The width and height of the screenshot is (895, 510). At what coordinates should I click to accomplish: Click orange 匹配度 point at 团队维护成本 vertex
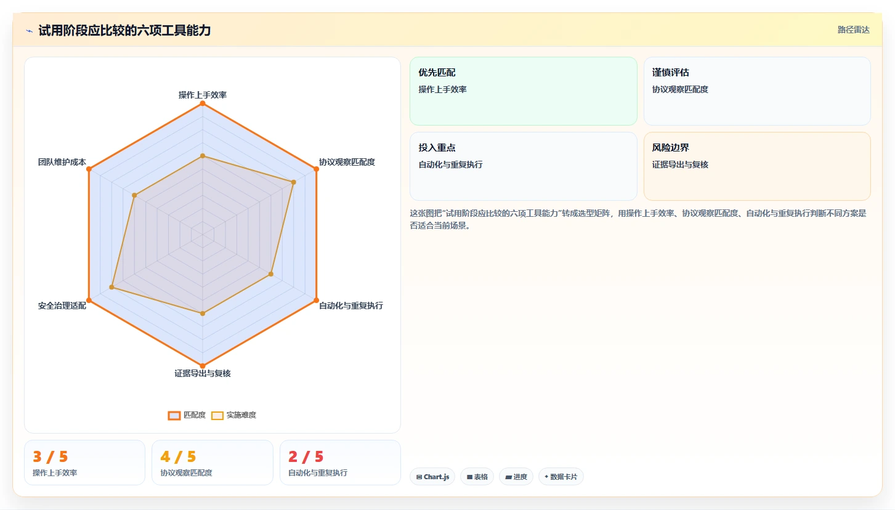pos(89,169)
